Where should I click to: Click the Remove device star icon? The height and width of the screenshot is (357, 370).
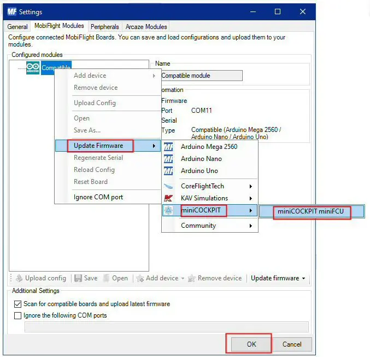[x=191, y=278]
